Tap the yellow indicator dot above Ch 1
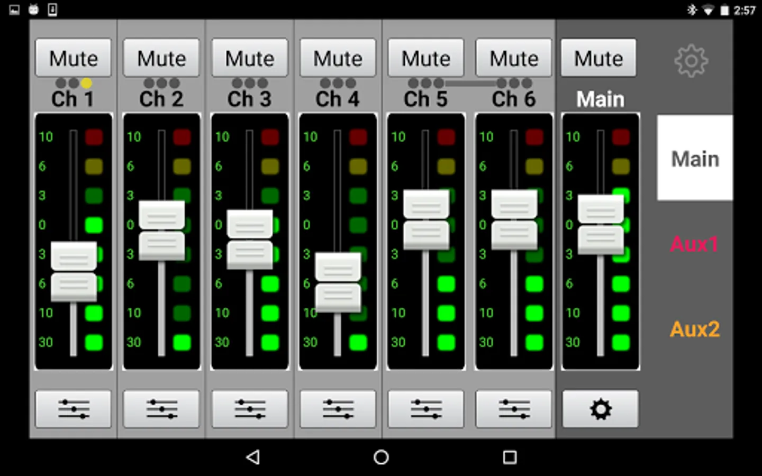762x476 pixels. point(86,83)
